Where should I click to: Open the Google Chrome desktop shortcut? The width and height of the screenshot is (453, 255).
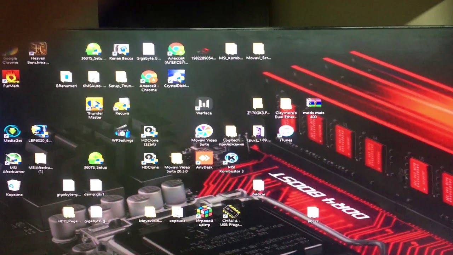pos(10,55)
